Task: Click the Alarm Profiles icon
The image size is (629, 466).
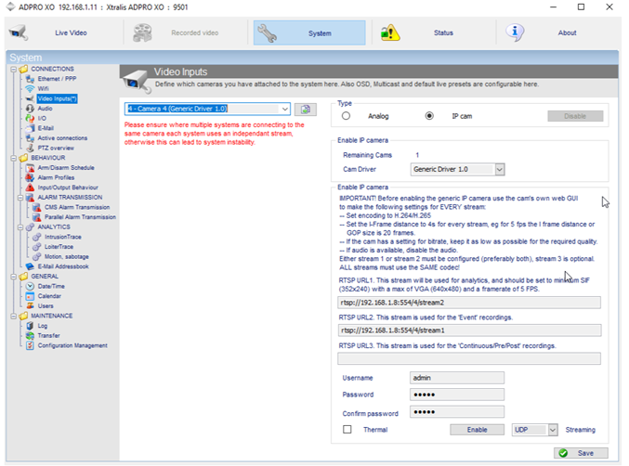Action: pyautogui.click(x=30, y=177)
